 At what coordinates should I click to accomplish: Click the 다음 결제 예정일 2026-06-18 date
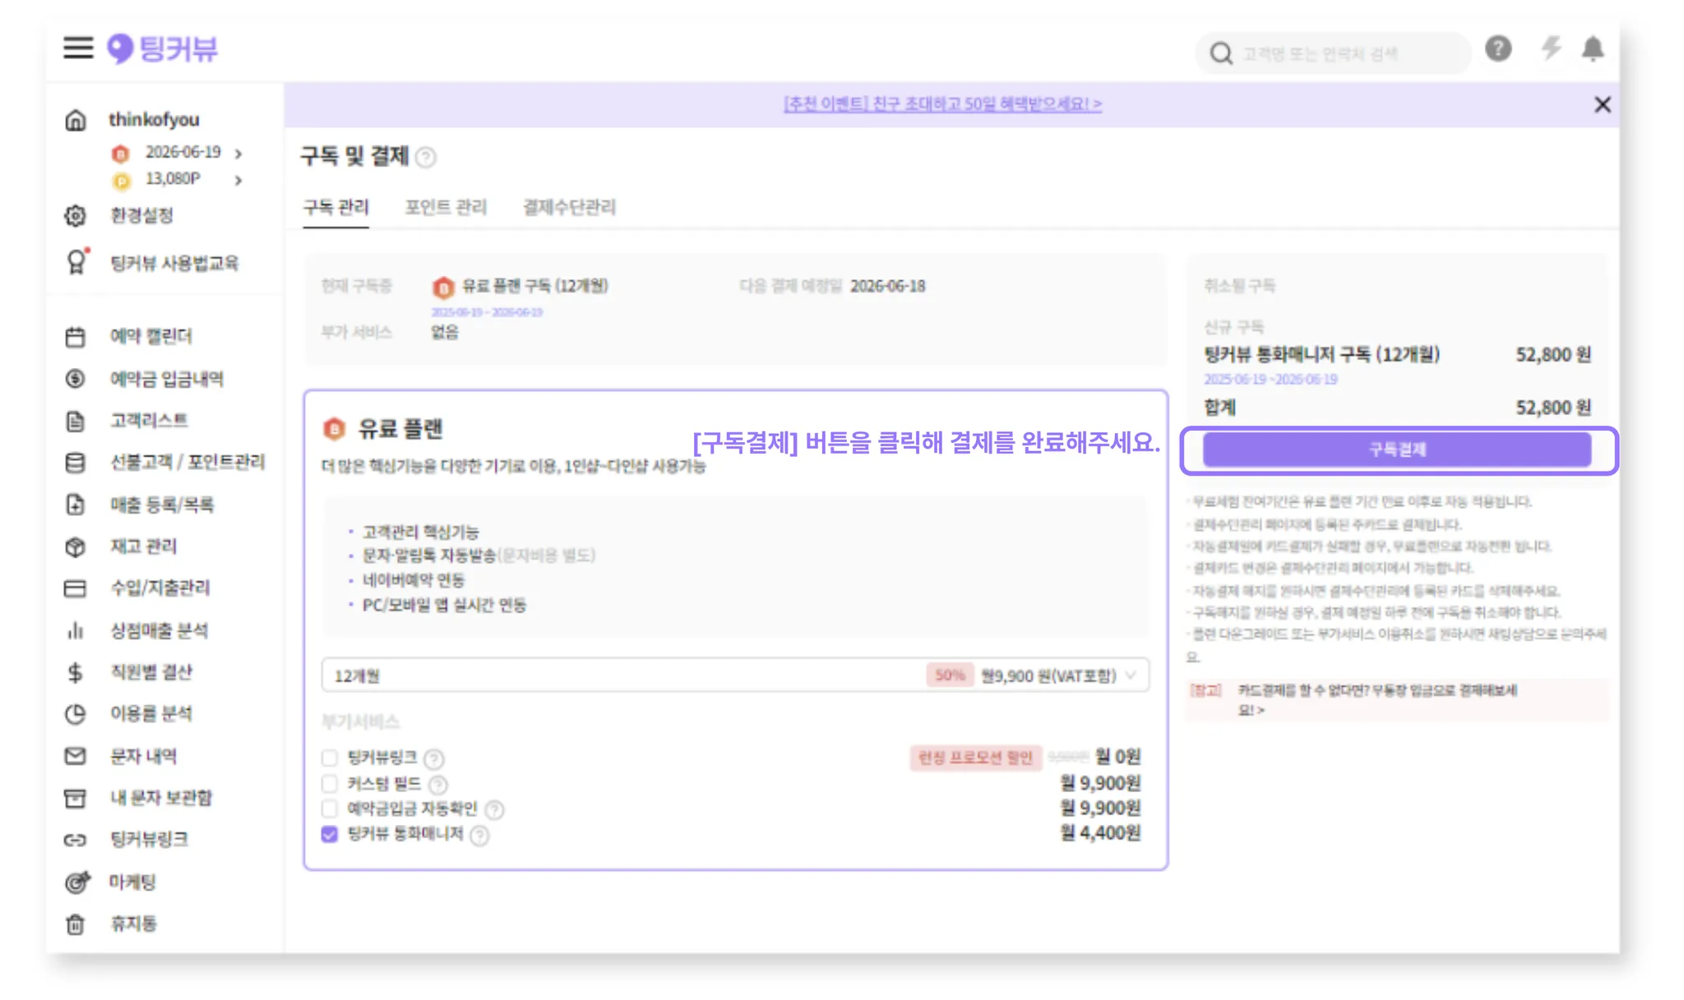[887, 286]
